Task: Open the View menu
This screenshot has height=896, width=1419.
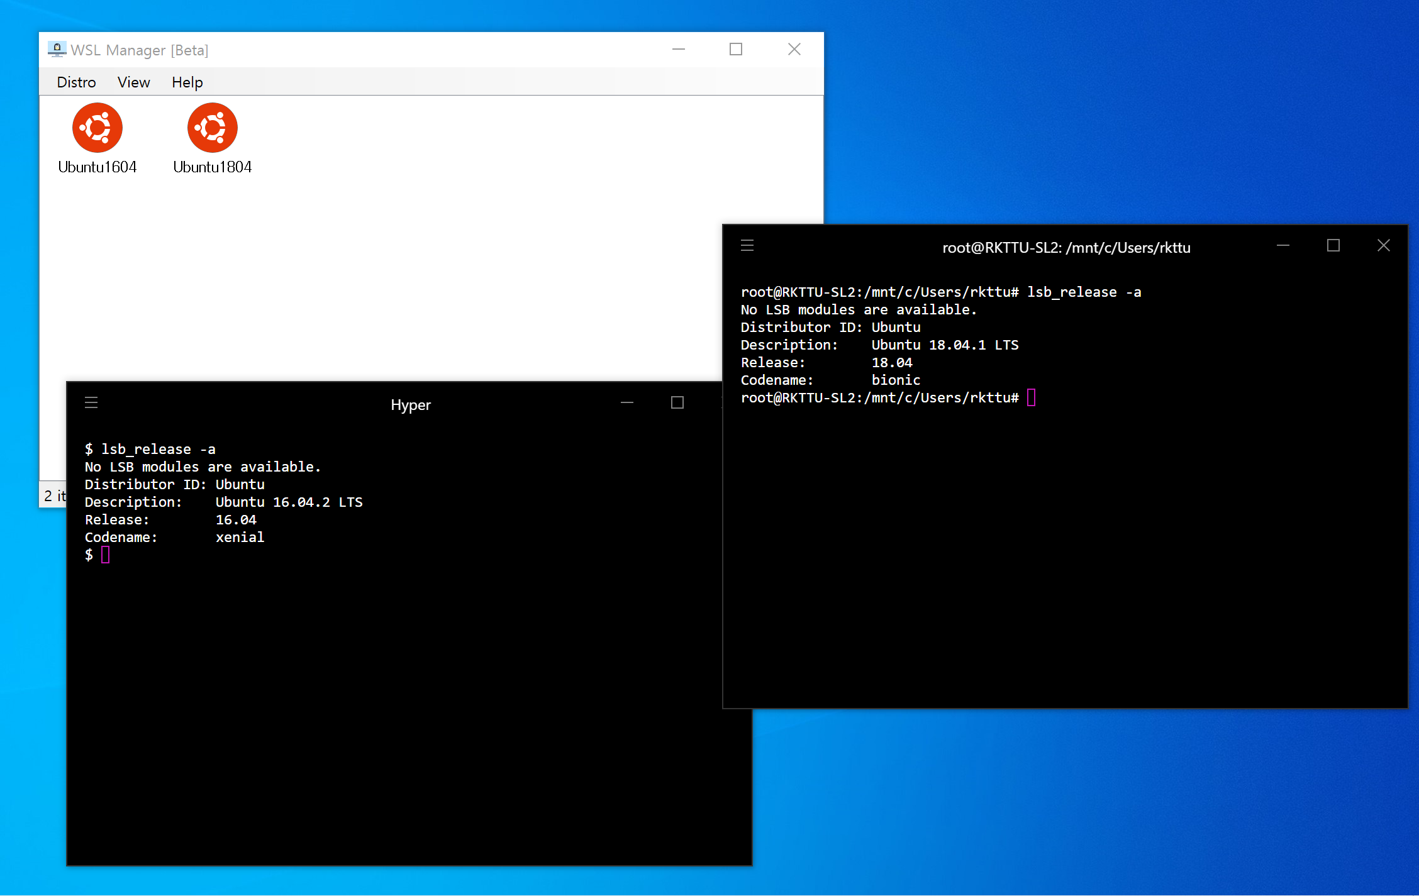Action: pos(133,82)
